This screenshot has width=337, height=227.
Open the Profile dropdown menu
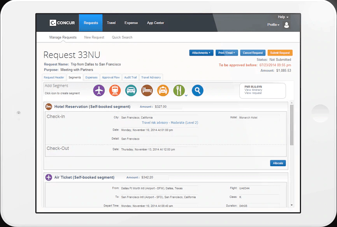pyautogui.click(x=274, y=25)
